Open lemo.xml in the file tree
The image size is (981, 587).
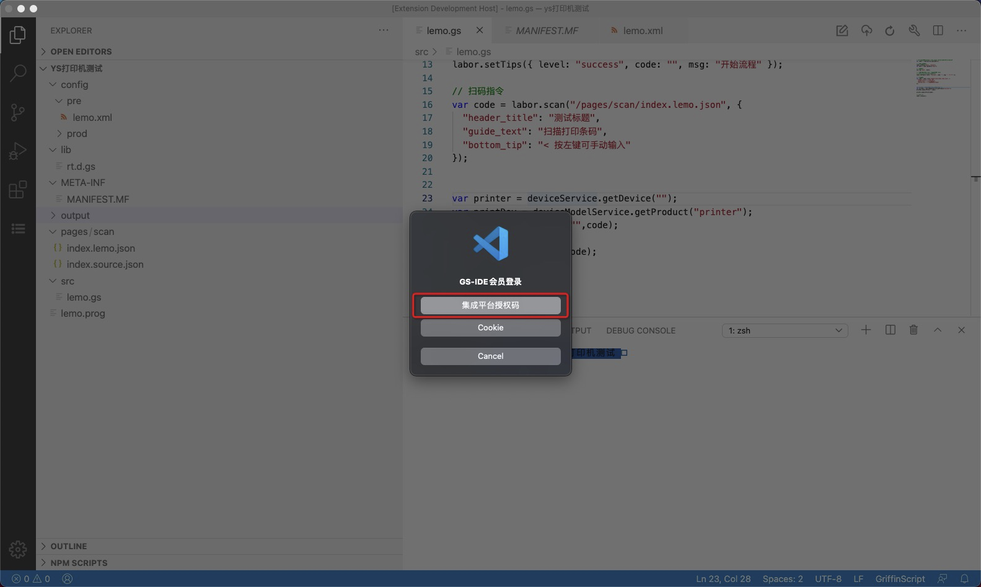click(219, 117)
